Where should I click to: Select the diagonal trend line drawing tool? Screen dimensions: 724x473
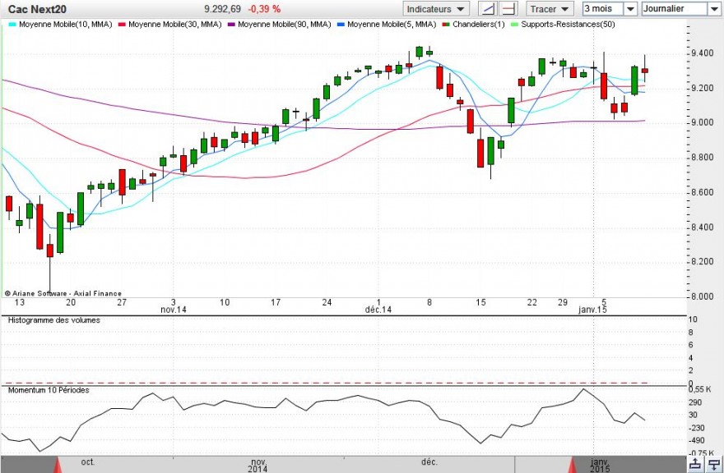pyautogui.click(x=489, y=9)
